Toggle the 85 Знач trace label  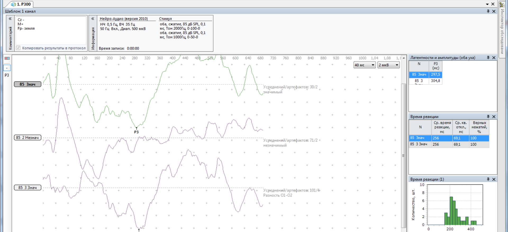(x=28, y=84)
